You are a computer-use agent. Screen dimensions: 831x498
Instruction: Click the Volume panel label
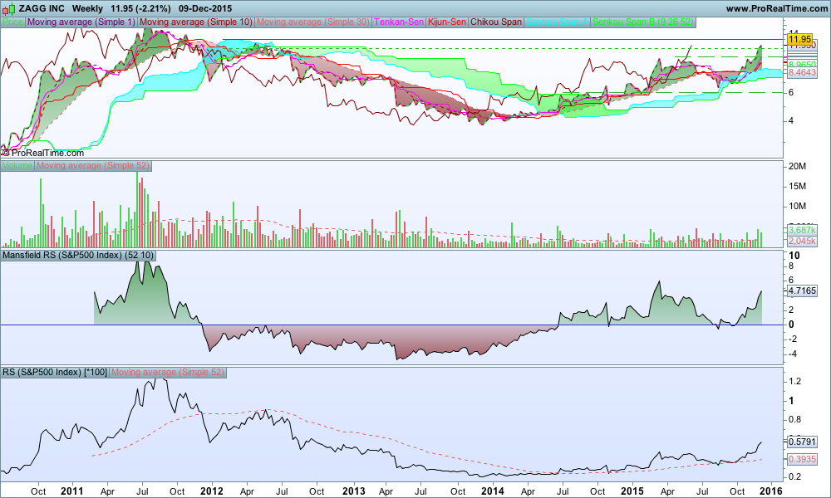coord(17,166)
